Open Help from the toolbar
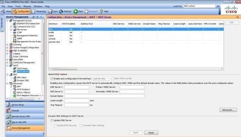241x137 pixels. coord(104,12)
